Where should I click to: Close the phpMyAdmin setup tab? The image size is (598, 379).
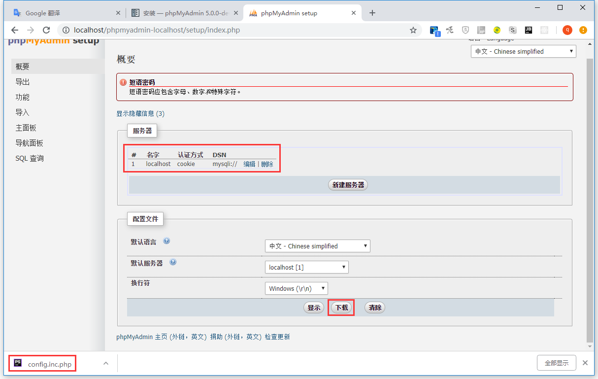point(354,13)
